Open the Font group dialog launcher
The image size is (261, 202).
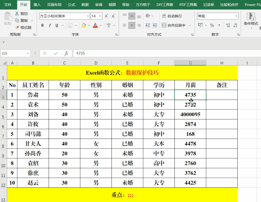pos(116,34)
